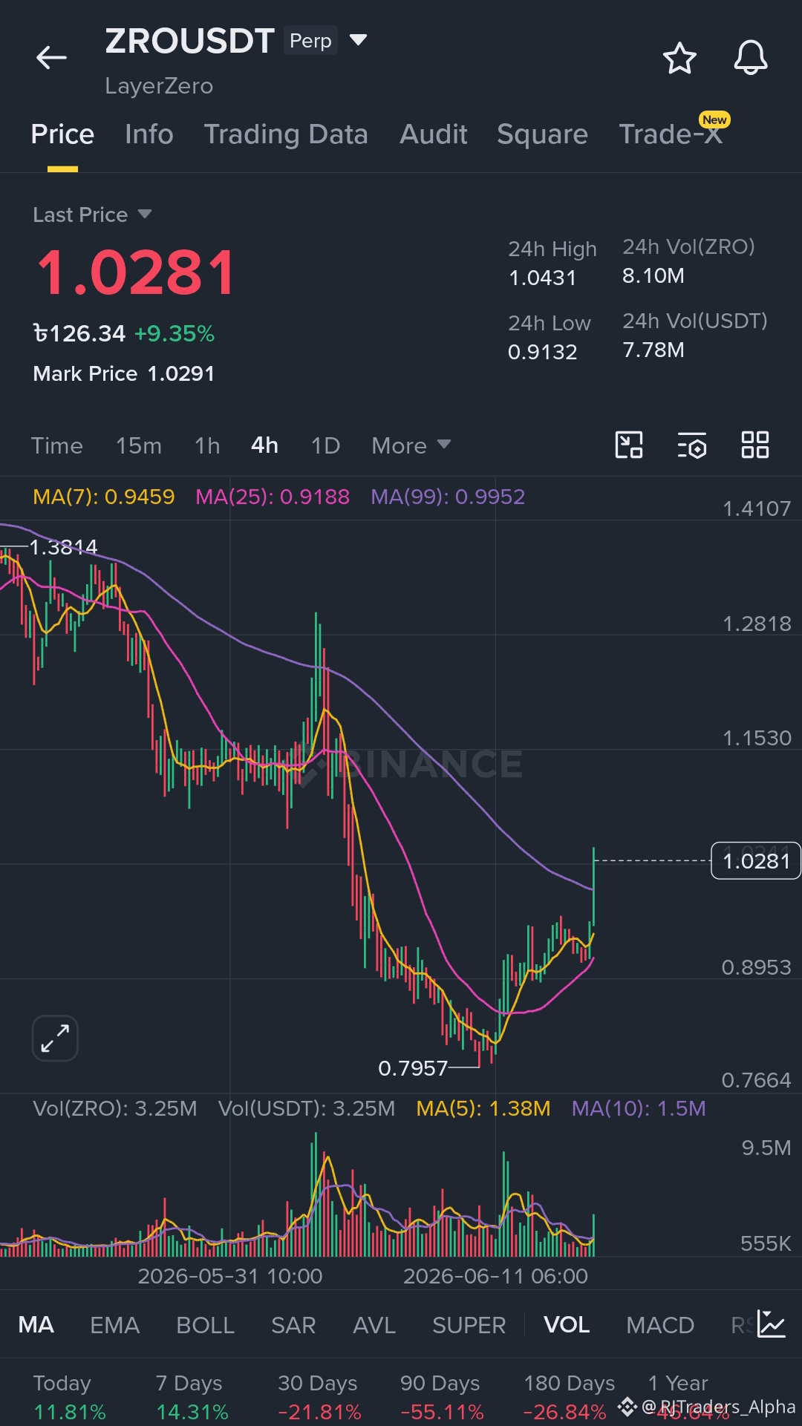Viewport: 802px width, 1426px height.
Task: Open indicator chart icon beside RSI
Action: (x=772, y=1324)
